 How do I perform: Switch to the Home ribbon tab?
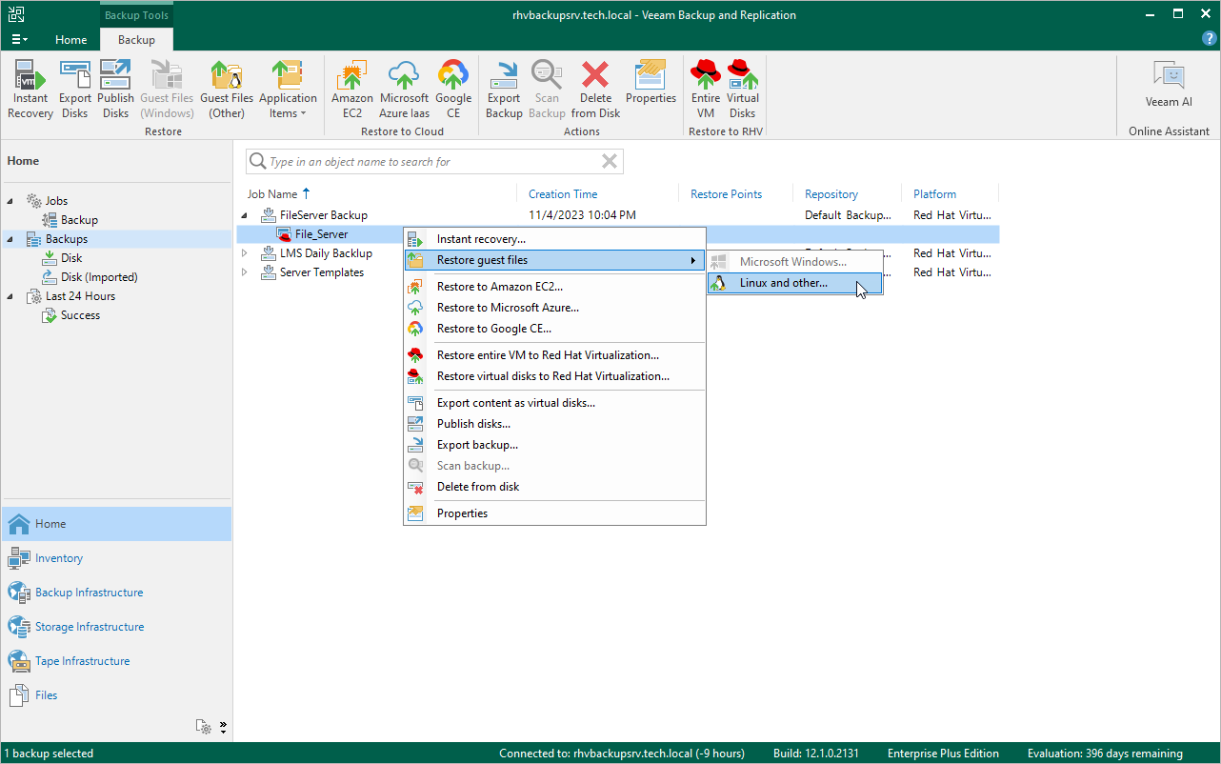pos(70,39)
